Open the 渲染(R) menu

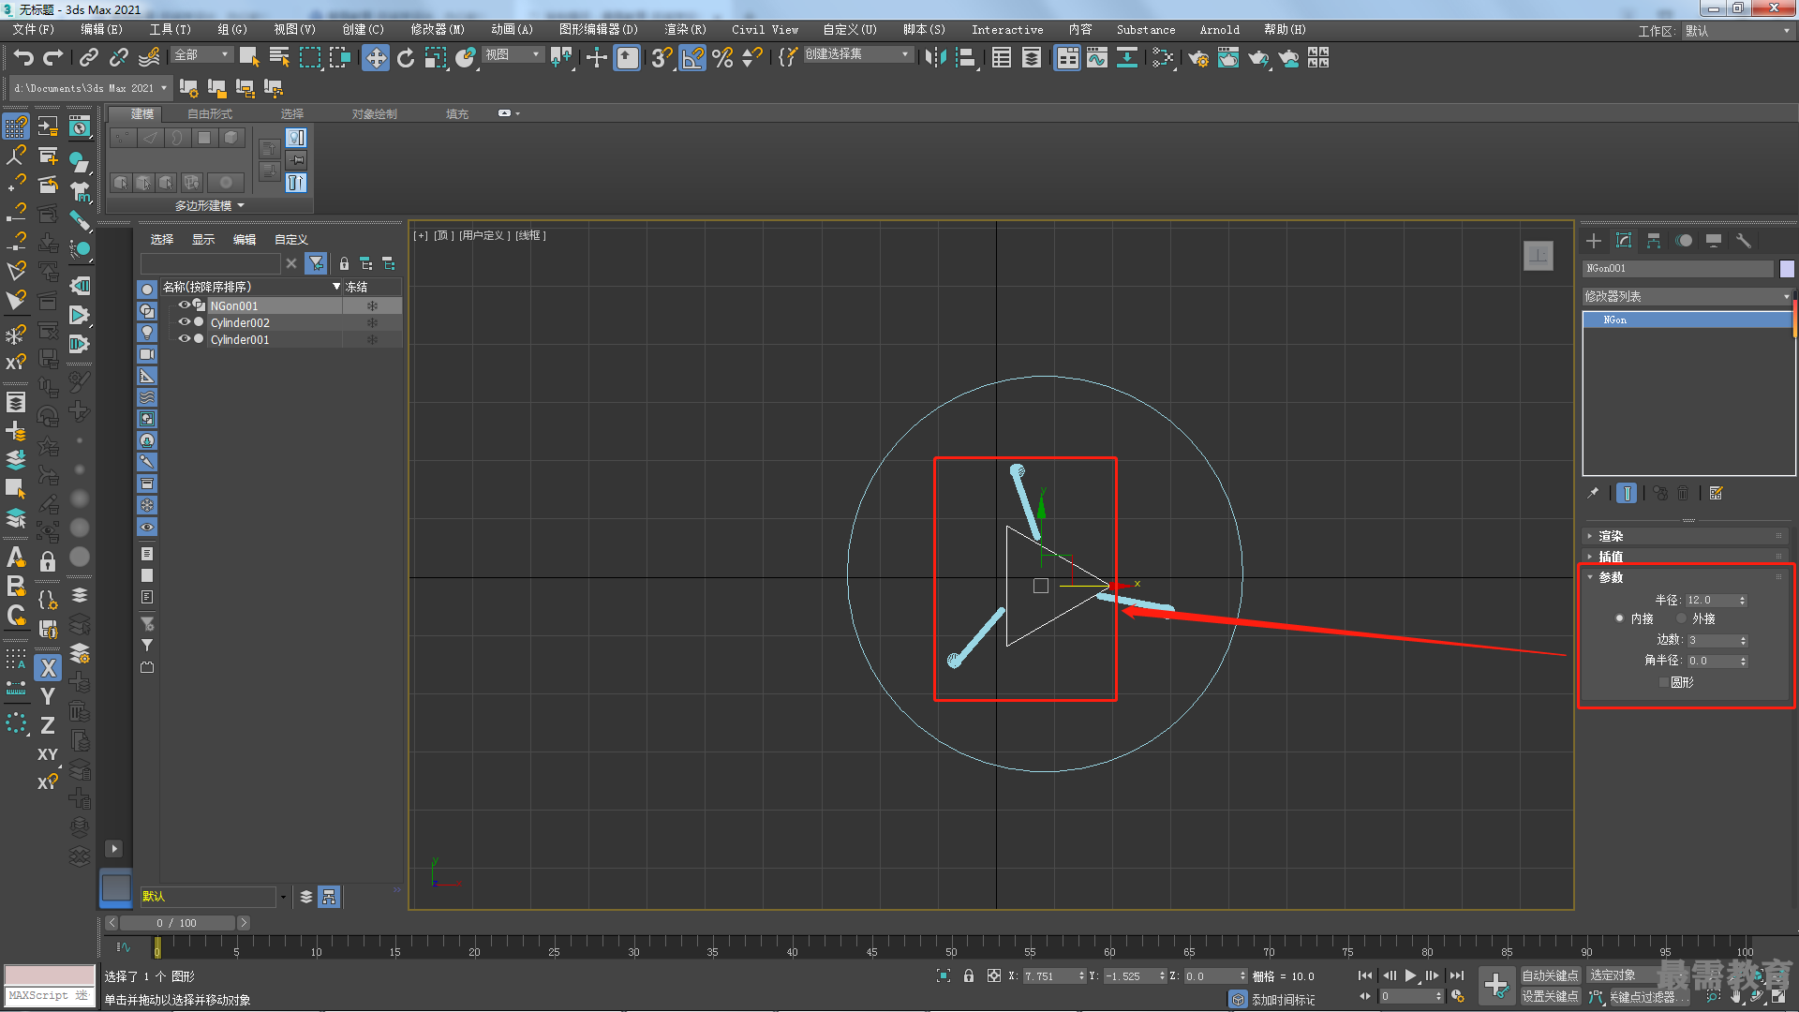685,30
